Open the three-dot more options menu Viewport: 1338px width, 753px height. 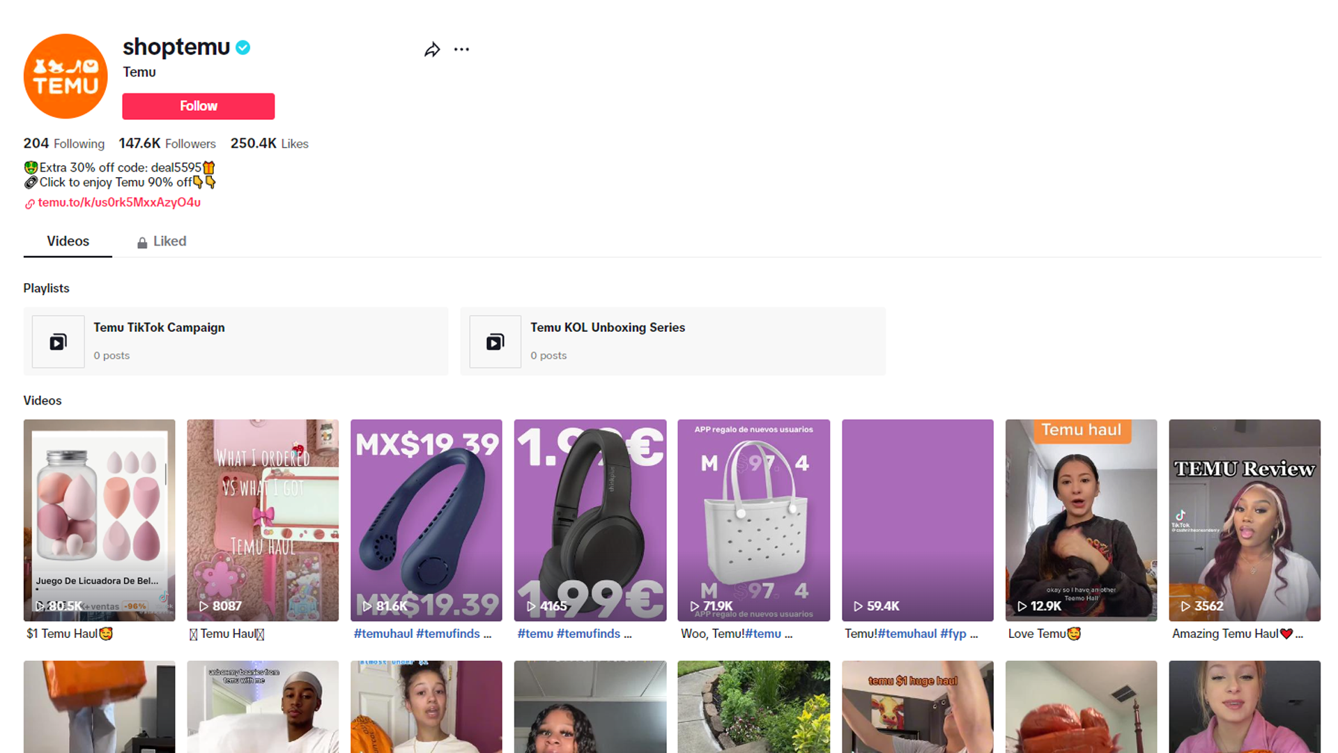tap(461, 50)
